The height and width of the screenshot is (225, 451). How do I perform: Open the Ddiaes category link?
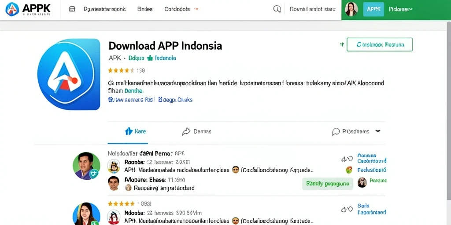click(x=137, y=58)
